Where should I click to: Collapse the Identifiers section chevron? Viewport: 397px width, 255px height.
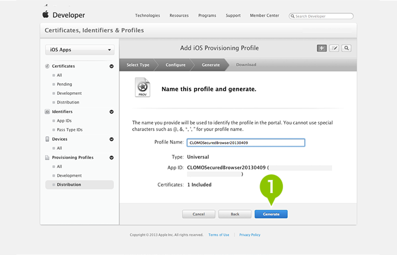click(111, 112)
